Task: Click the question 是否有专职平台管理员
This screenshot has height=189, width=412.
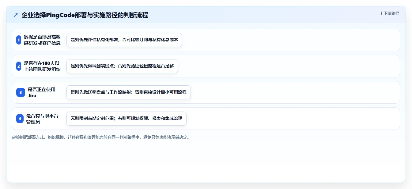Action: tap(42, 119)
